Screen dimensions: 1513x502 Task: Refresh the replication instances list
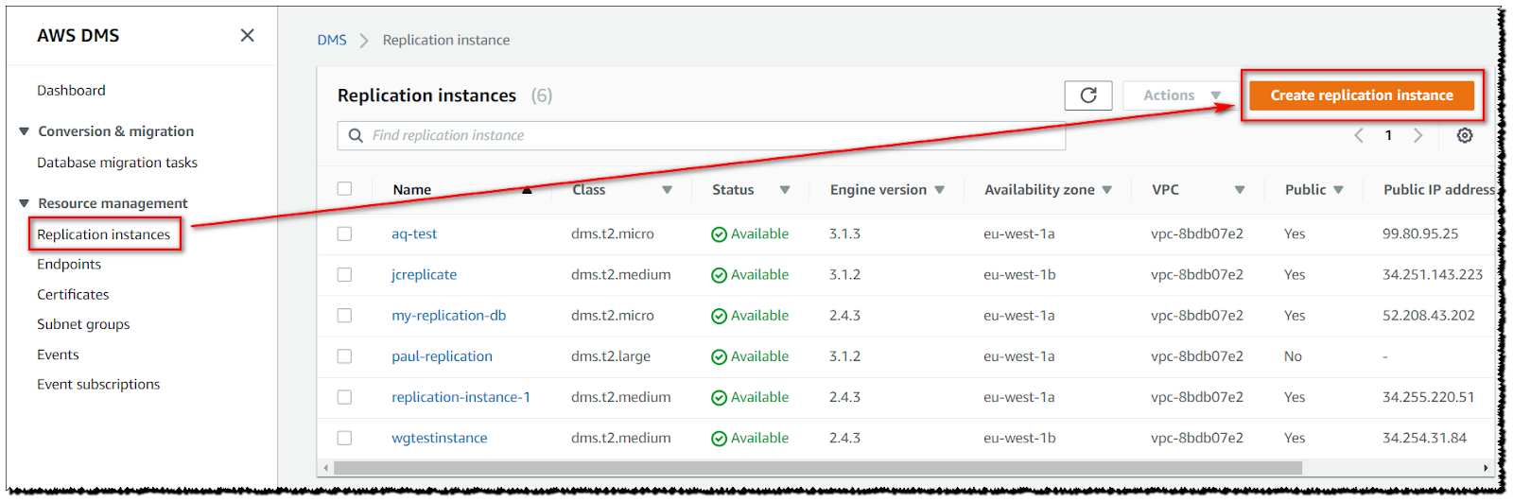coord(1088,95)
